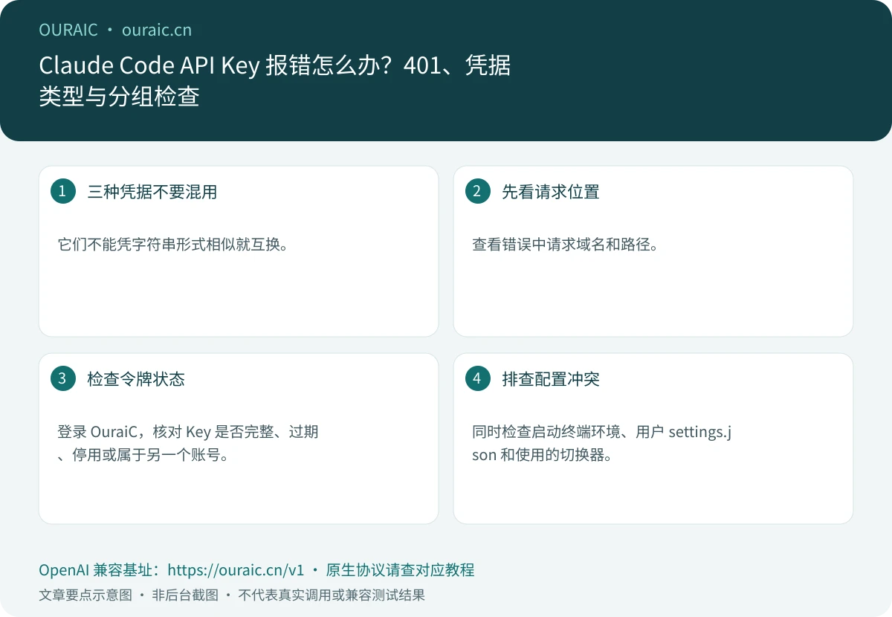Click number badge 2 on the second card
Image resolution: width=892 pixels, height=617 pixels.
pyautogui.click(x=477, y=191)
